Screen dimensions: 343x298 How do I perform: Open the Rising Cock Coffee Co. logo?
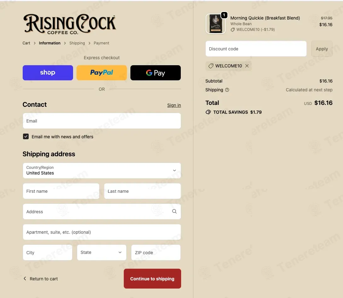pos(70,24)
